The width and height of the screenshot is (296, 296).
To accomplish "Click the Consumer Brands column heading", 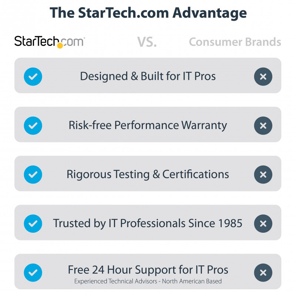I will pos(235,42).
